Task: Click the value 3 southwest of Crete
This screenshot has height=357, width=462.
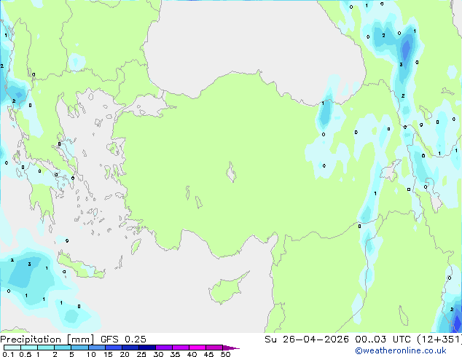Action: tap(29, 264)
